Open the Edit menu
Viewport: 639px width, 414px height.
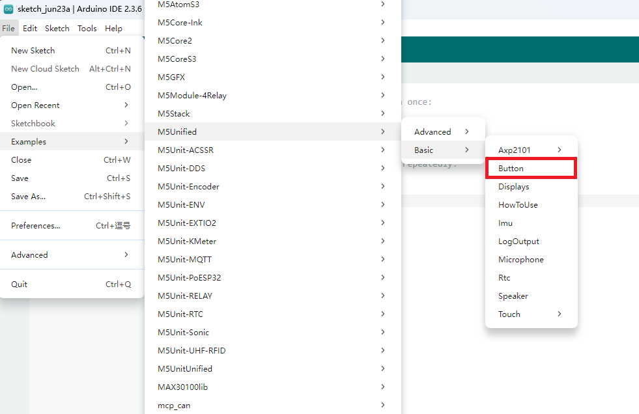[30, 29]
